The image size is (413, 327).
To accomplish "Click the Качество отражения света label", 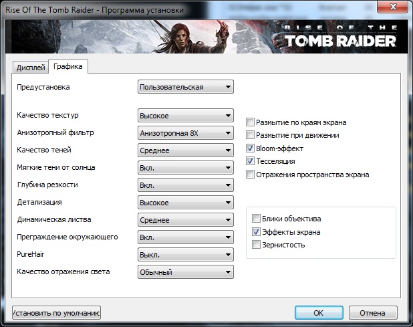I will pyautogui.click(x=63, y=271).
